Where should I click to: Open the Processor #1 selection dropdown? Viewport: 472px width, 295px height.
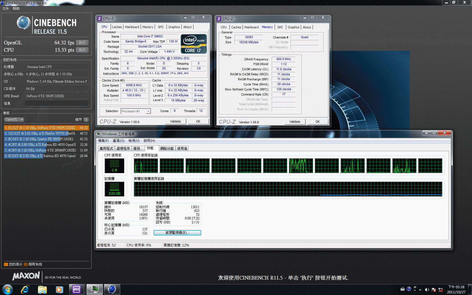coord(136,111)
